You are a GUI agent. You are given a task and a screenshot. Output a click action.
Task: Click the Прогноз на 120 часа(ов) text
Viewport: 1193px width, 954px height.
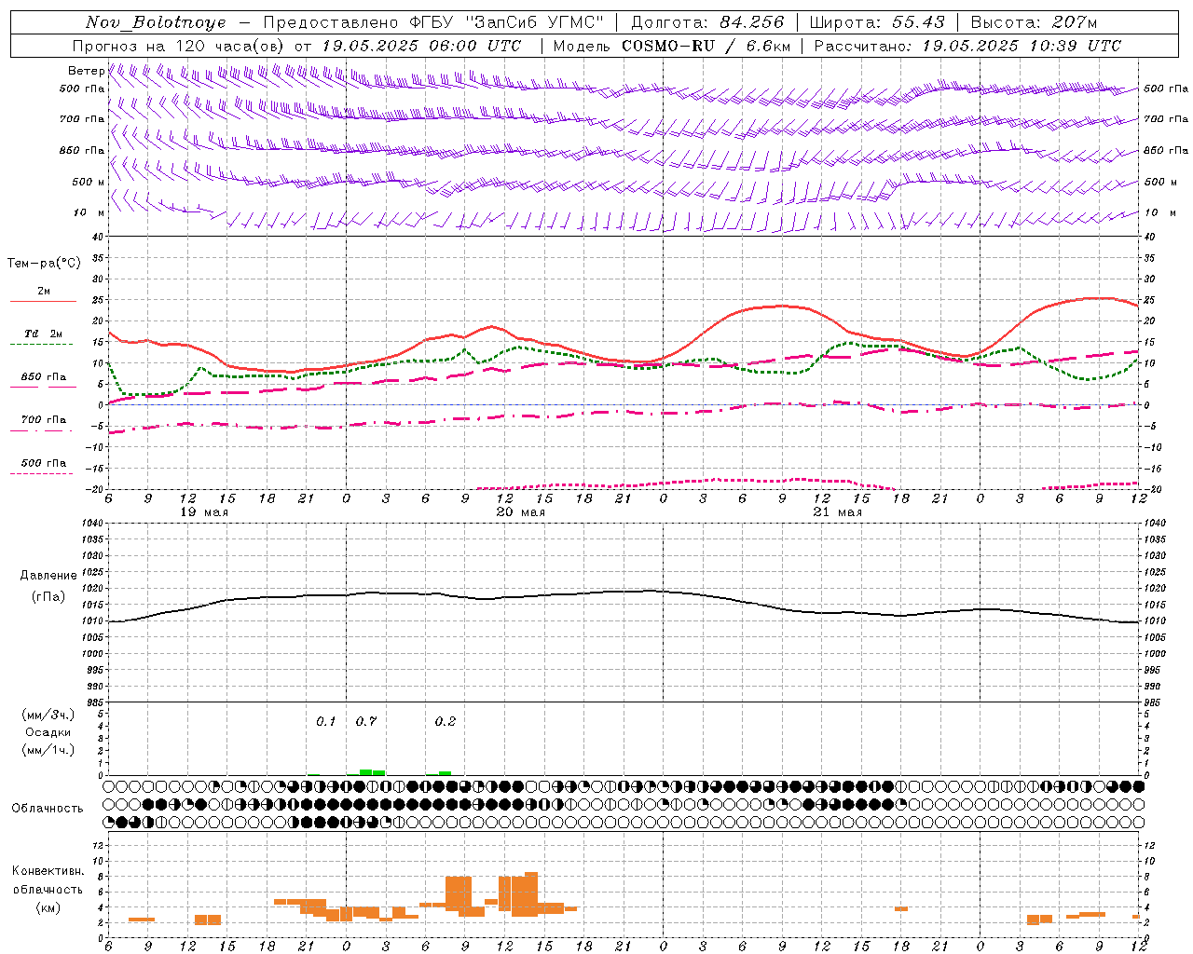click(x=180, y=46)
